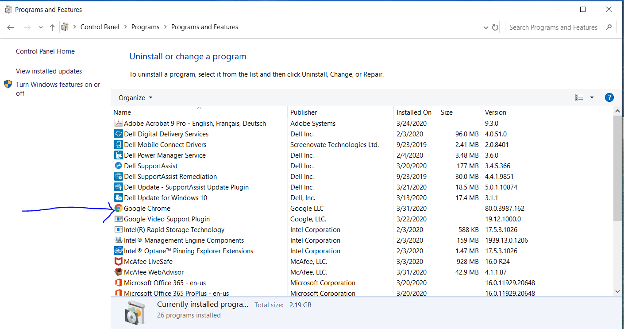Click the Dell Digital Delivery Services icon

tap(118, 134)
